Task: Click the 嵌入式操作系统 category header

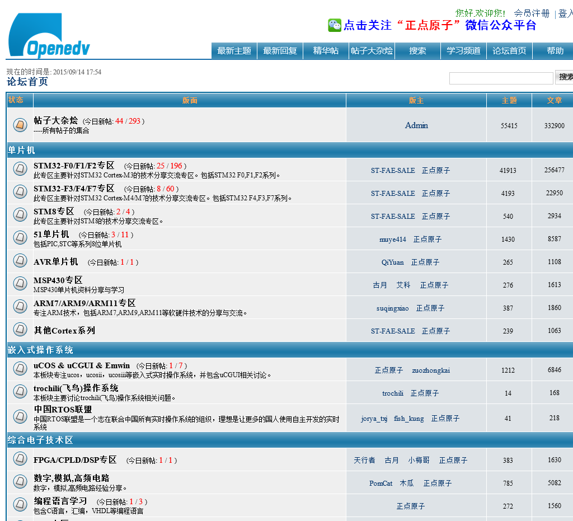Action: tap(40, 350)
